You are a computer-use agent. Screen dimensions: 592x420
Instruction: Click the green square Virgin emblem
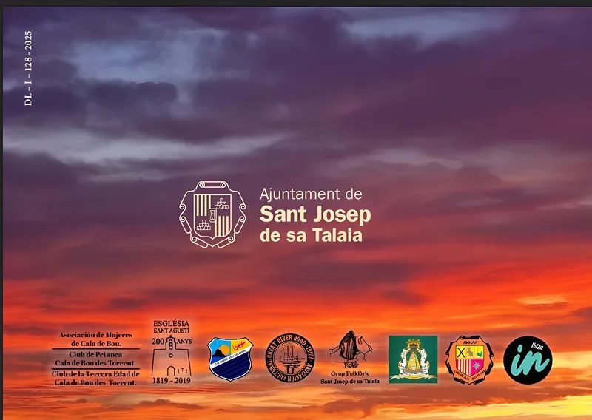(x=413, y=359)
